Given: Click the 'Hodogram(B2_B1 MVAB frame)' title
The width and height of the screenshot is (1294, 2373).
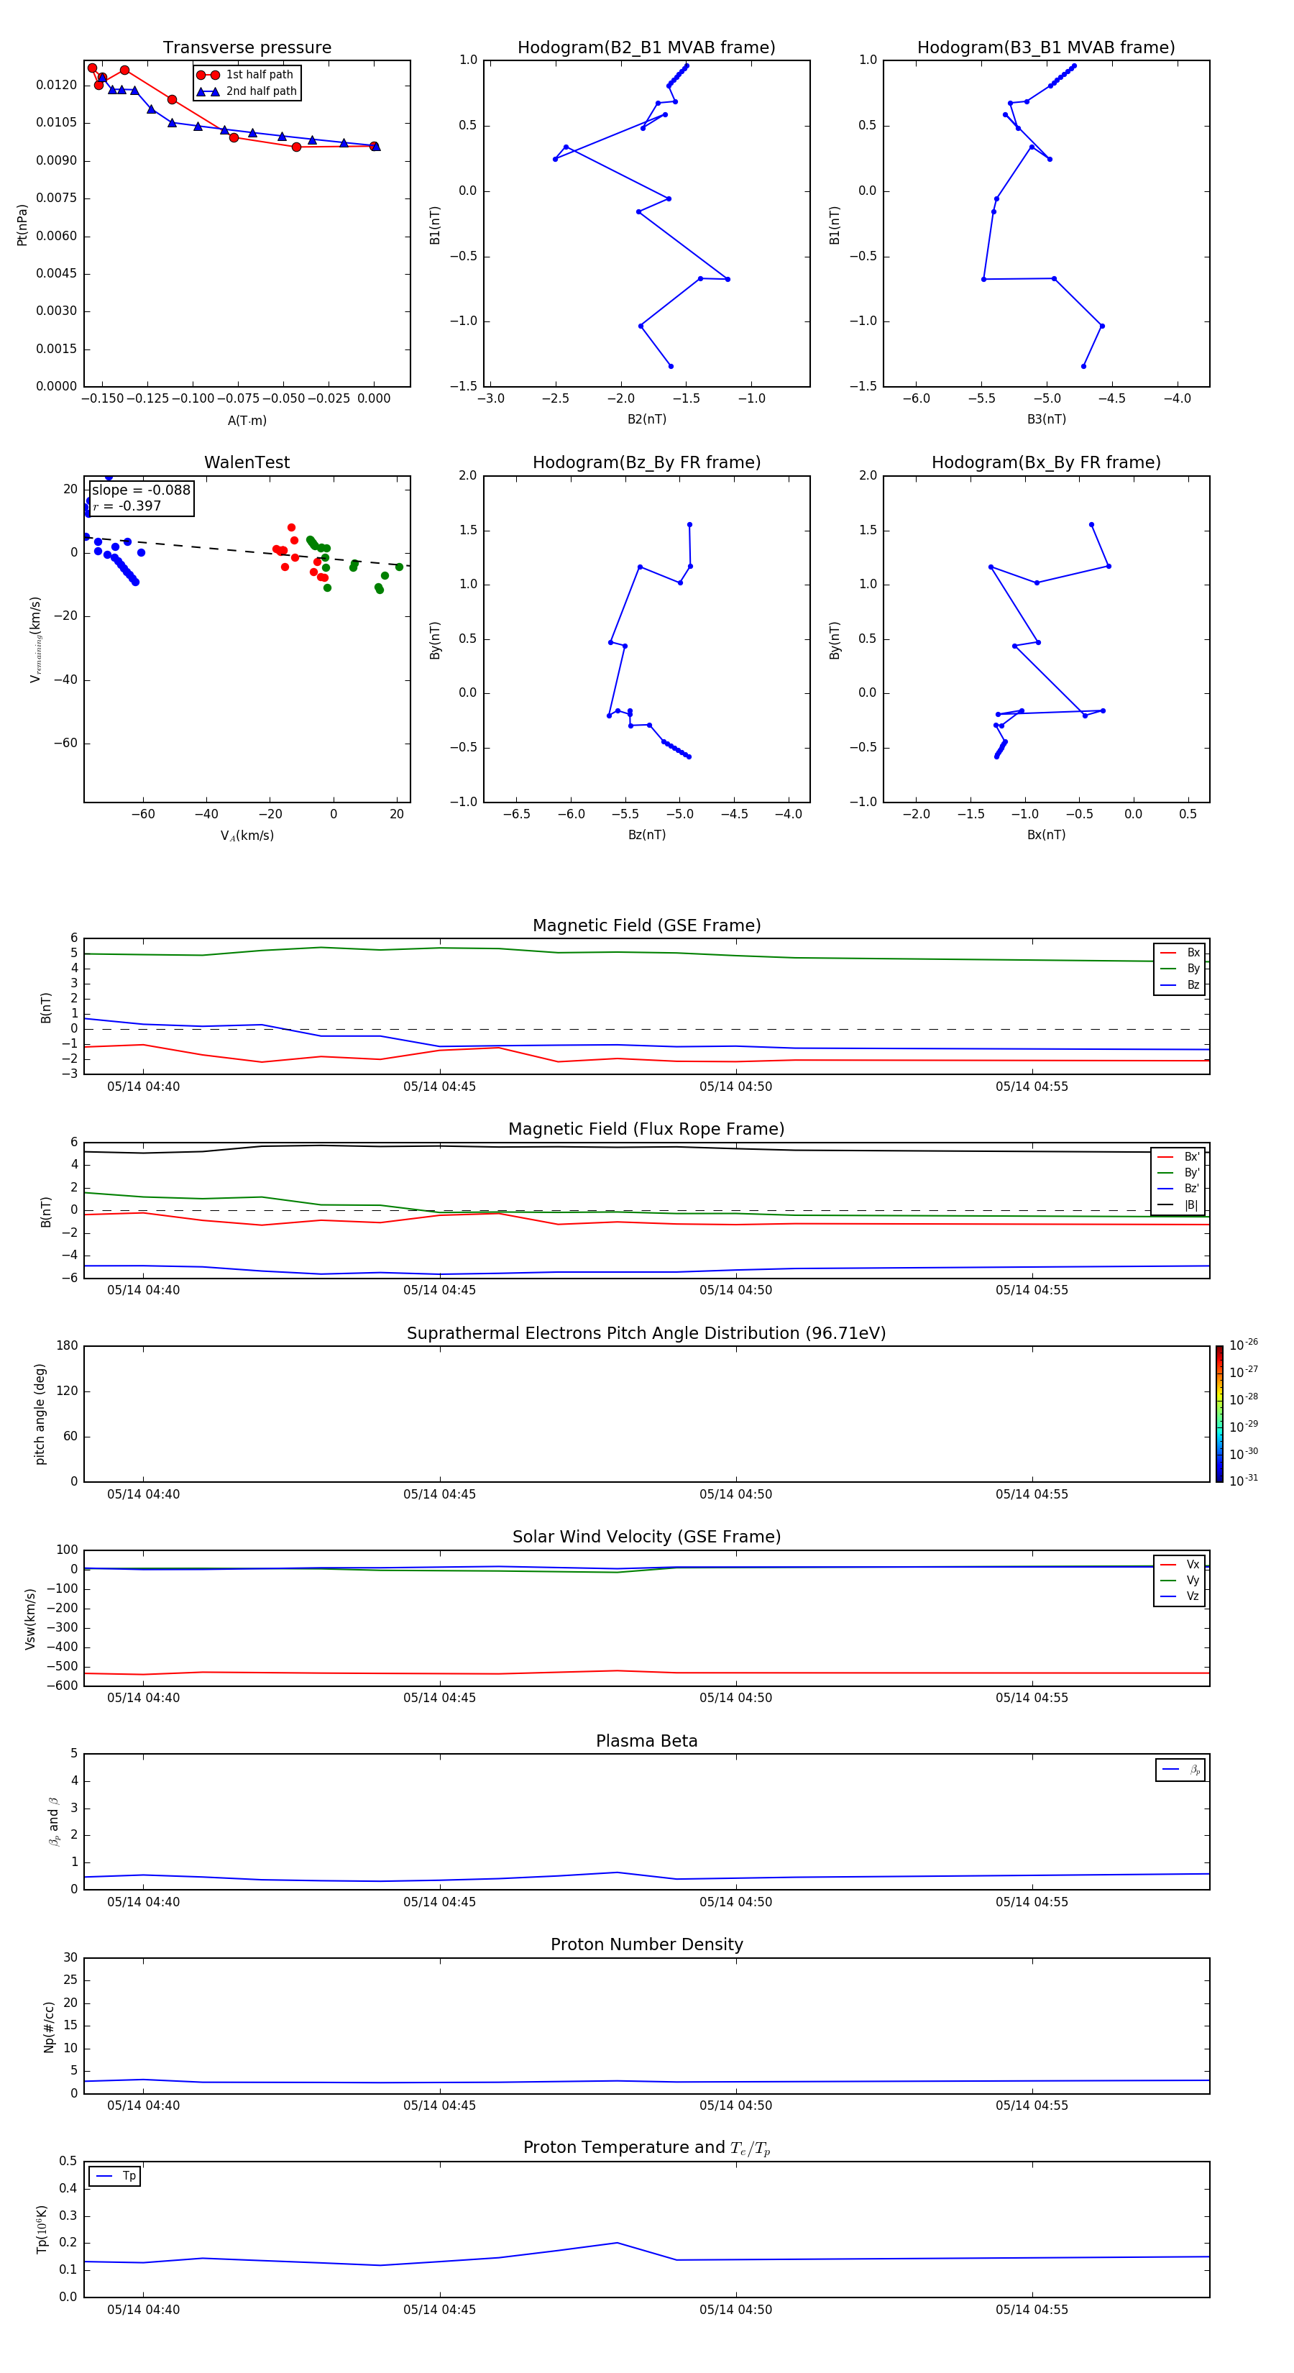Looking at the screenshot, I should (646, 48).
